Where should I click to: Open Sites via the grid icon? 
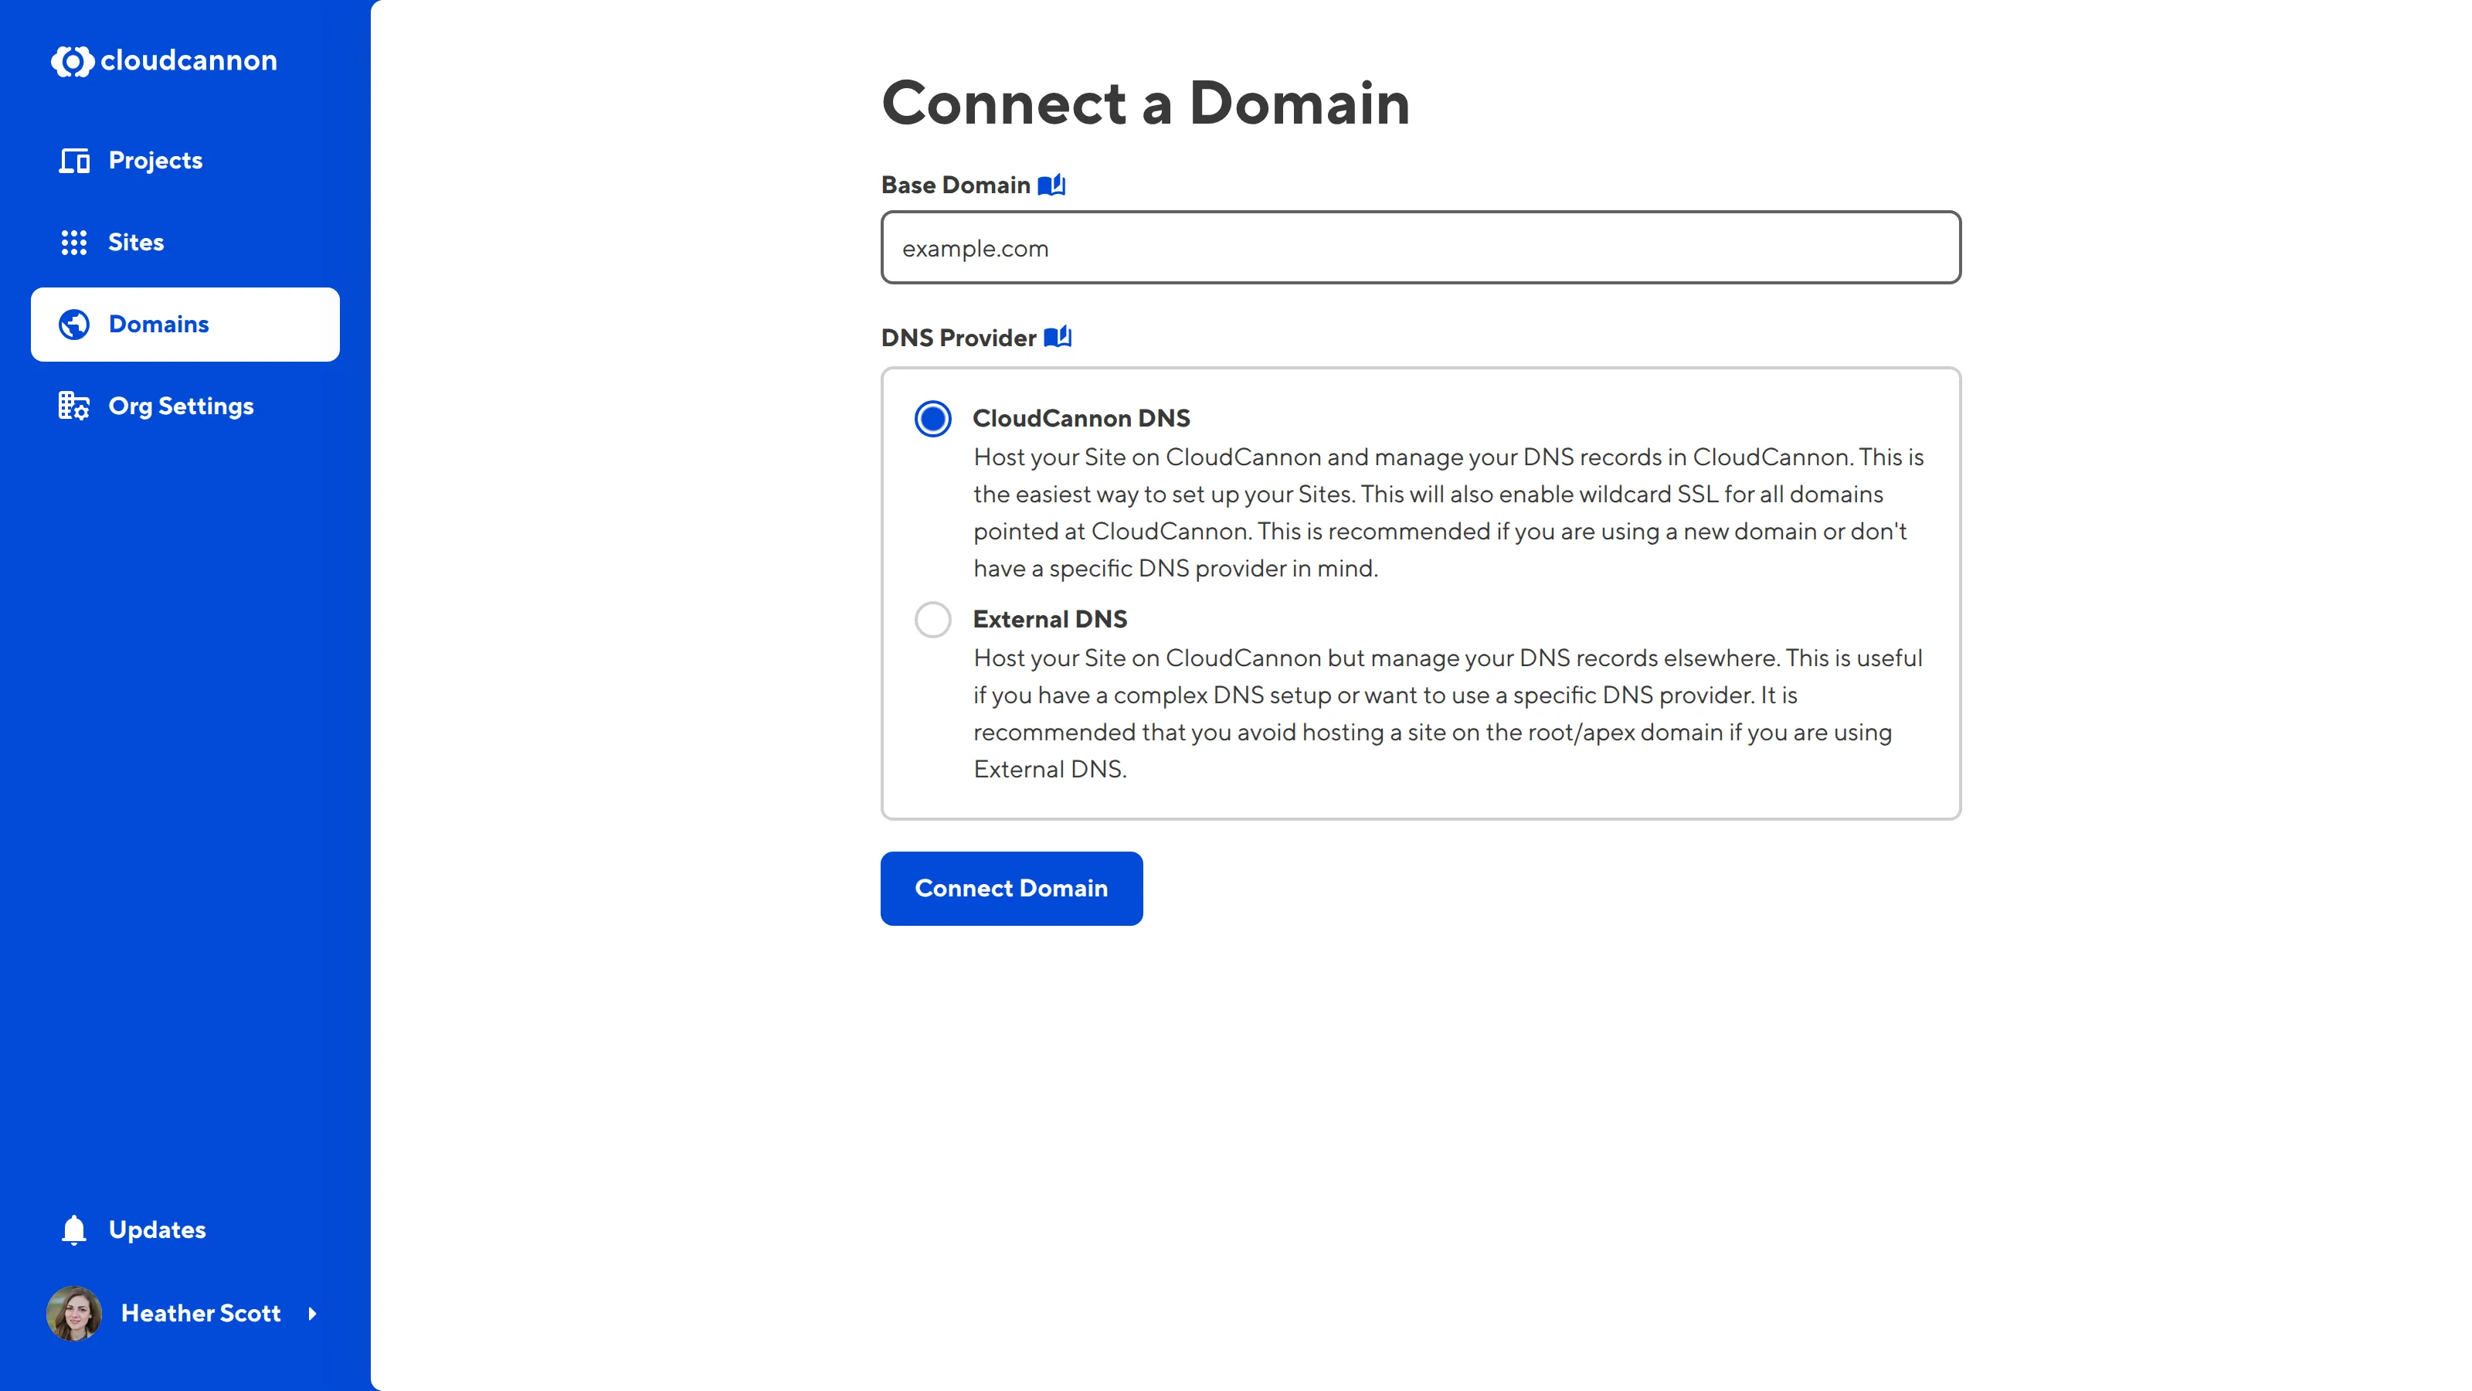(x=74, y=242)
